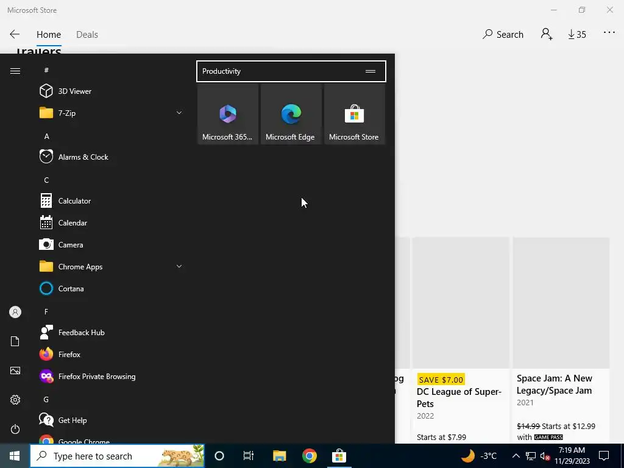Click Space Jam movie poster thumbnail
This screenshot has width=624, height=468.
561,303
